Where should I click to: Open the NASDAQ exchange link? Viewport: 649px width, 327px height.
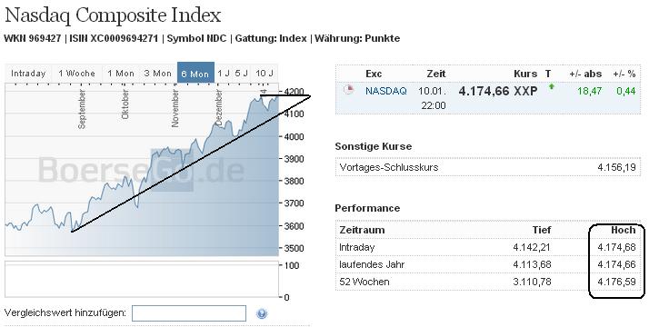[x=385, y=91]
